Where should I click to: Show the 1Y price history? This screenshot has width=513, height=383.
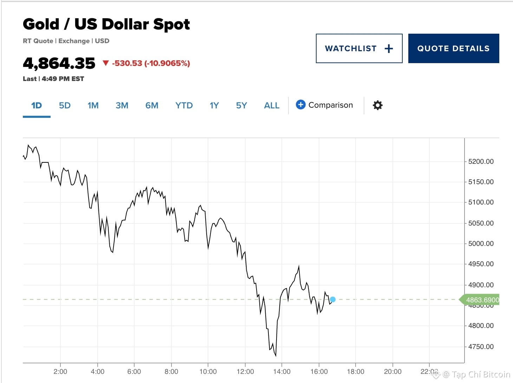[214, 106]
